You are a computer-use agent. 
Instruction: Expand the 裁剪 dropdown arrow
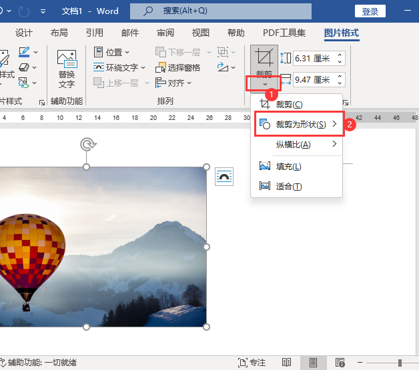(265, 84)
